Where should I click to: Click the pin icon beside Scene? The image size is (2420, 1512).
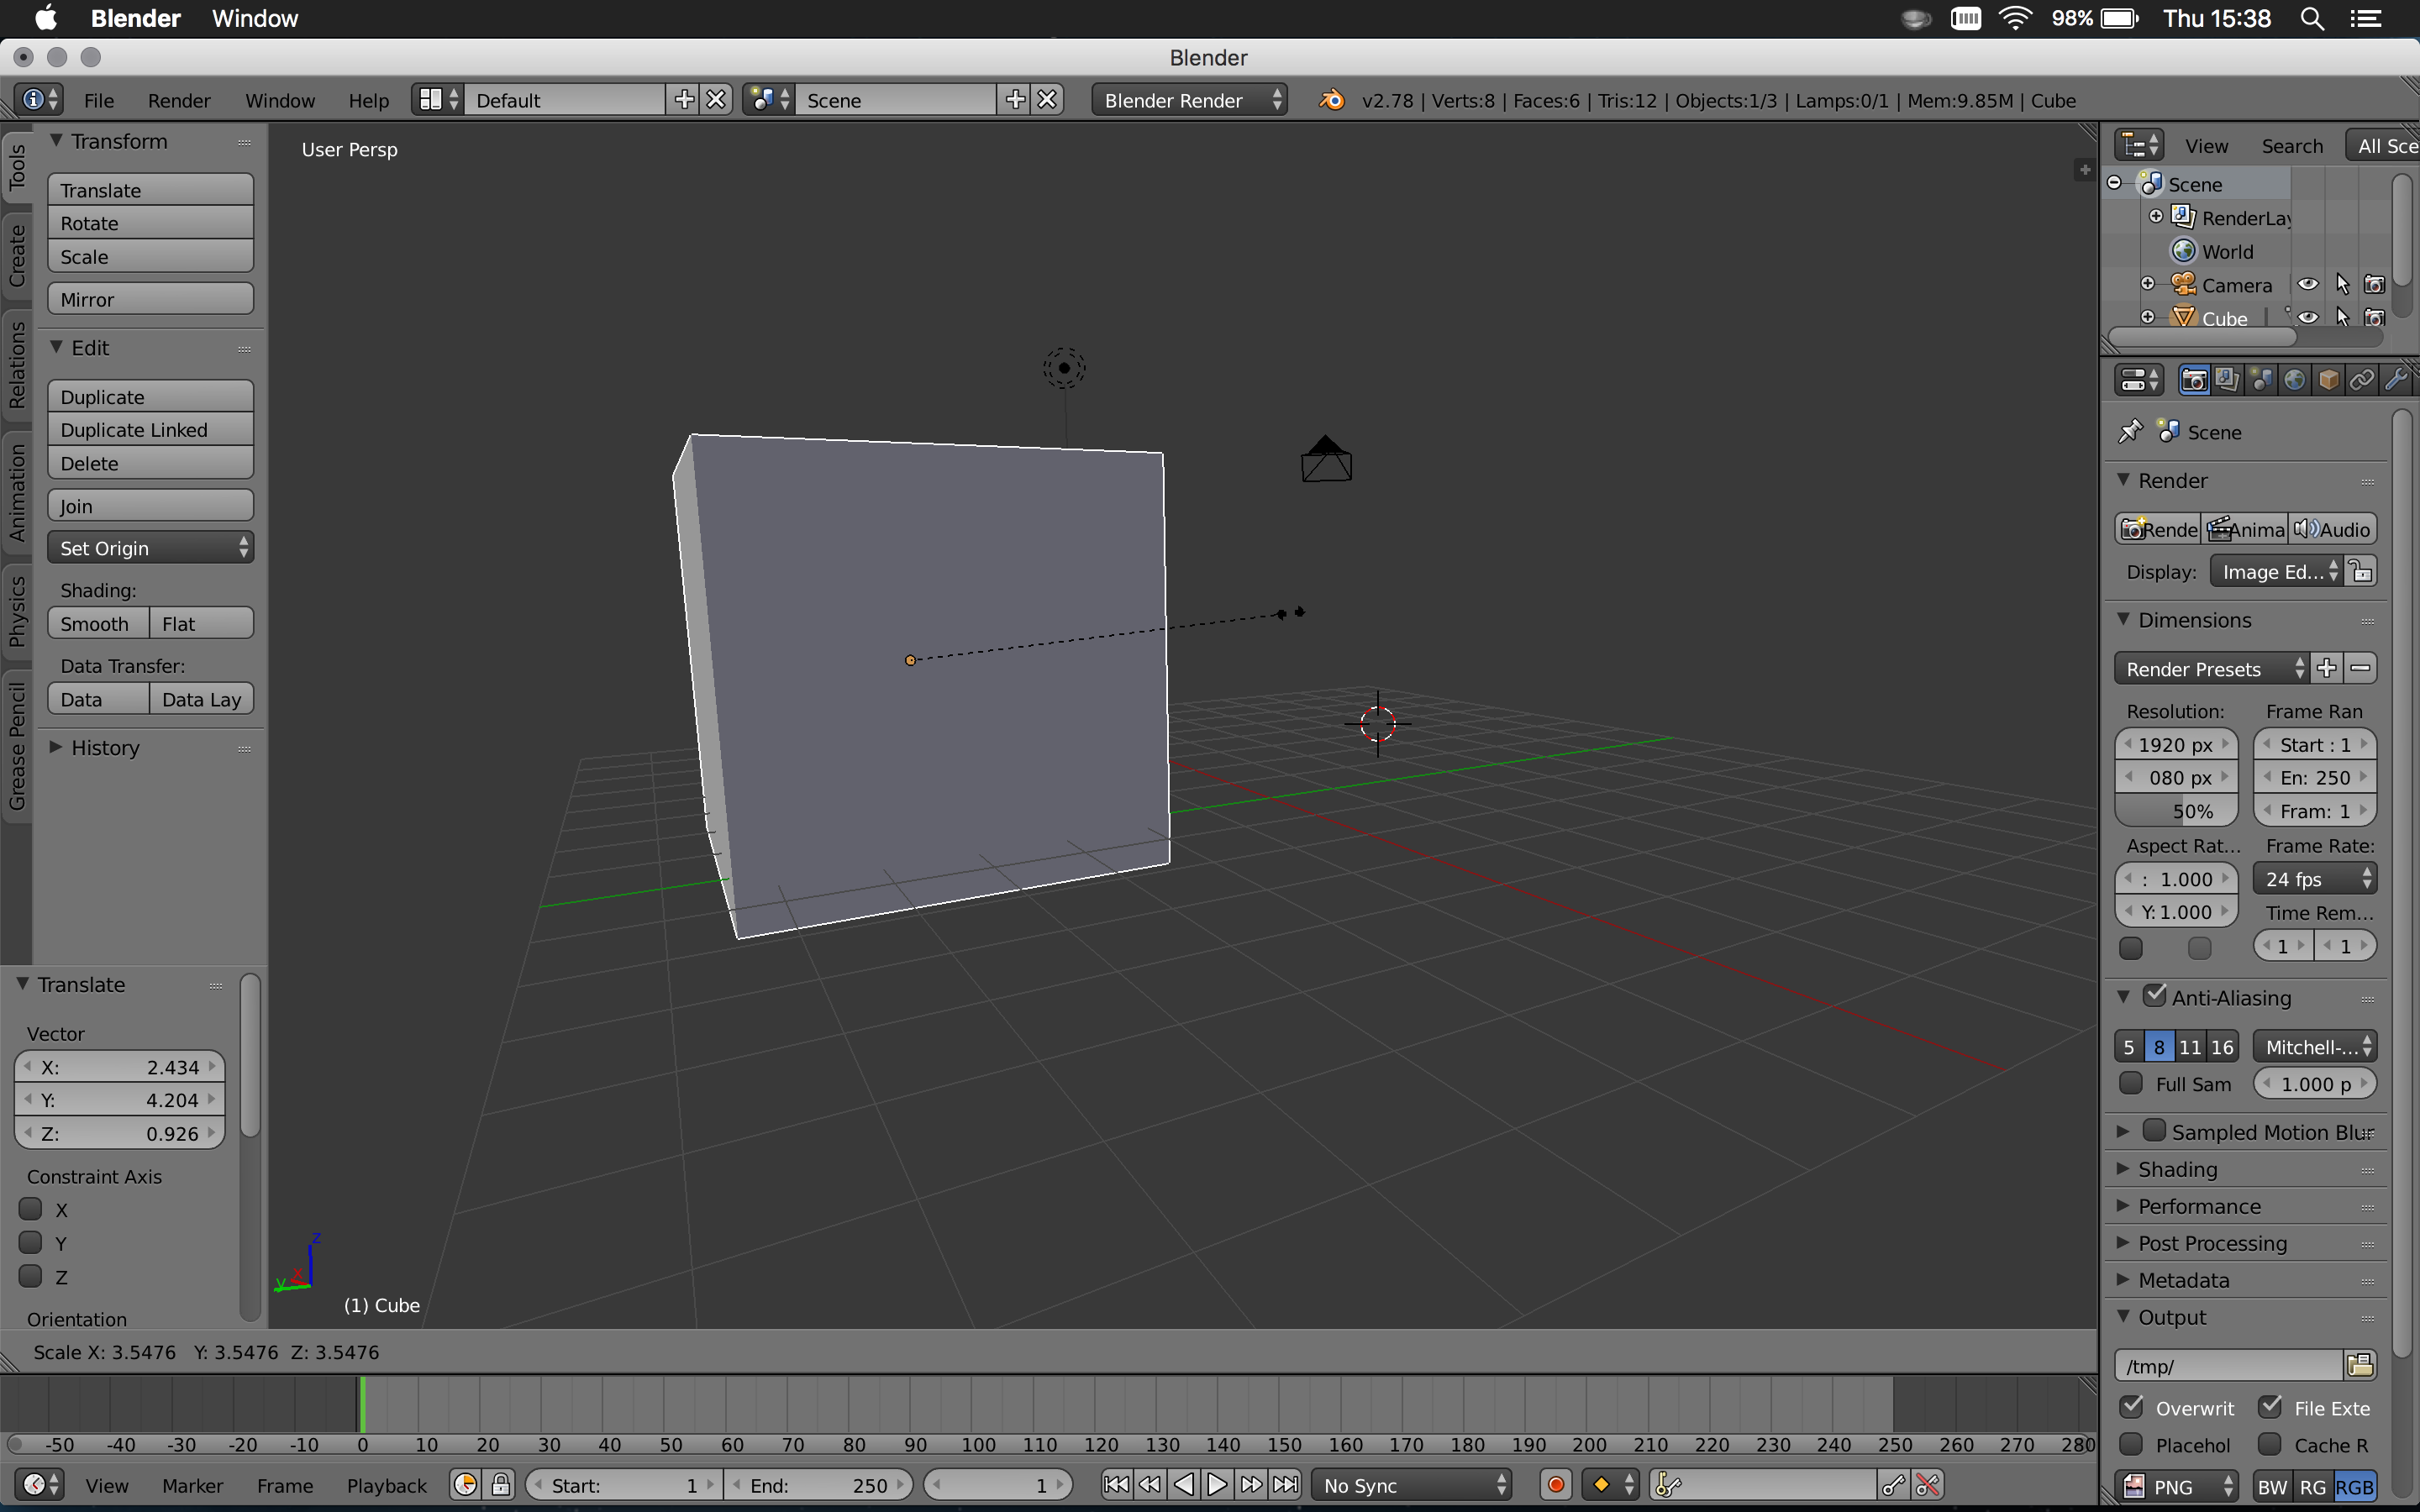pyautogui.click(x=2130, y=432)
